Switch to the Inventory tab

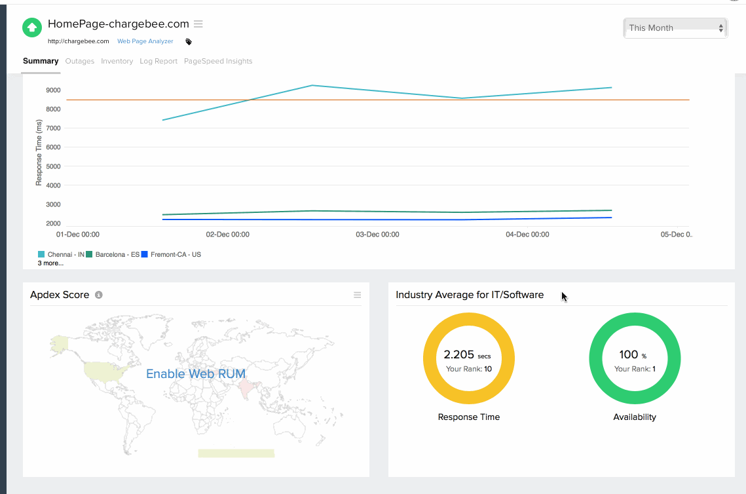(x=117, y=61)
